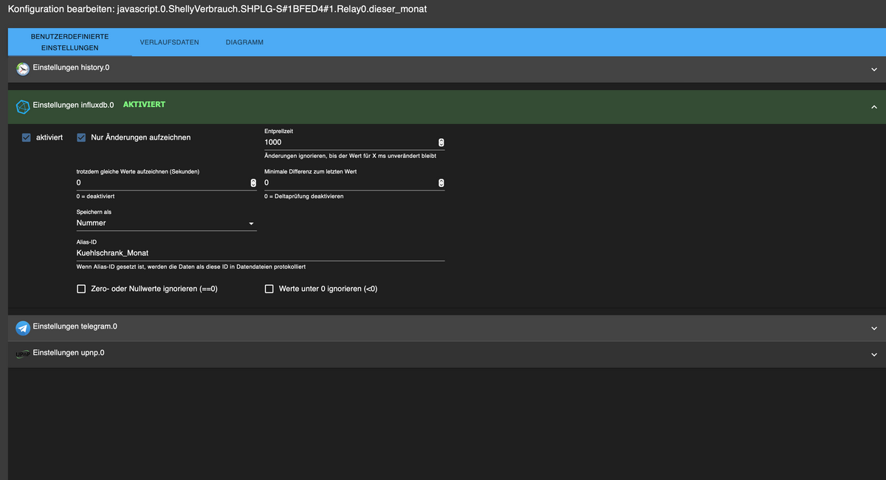Image resolution: width=886 pixels, height=480 pixels.
Task: Click the 'Einstellungen history.0' header text
Action: tap(72, 67)
